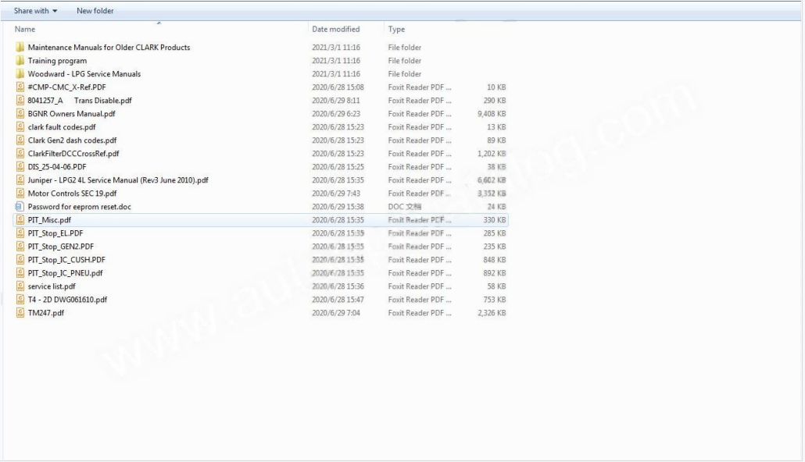Click PDF icon of PIT_Misc.pdf
Screen dimensions: 805x462
coord(20,220)
